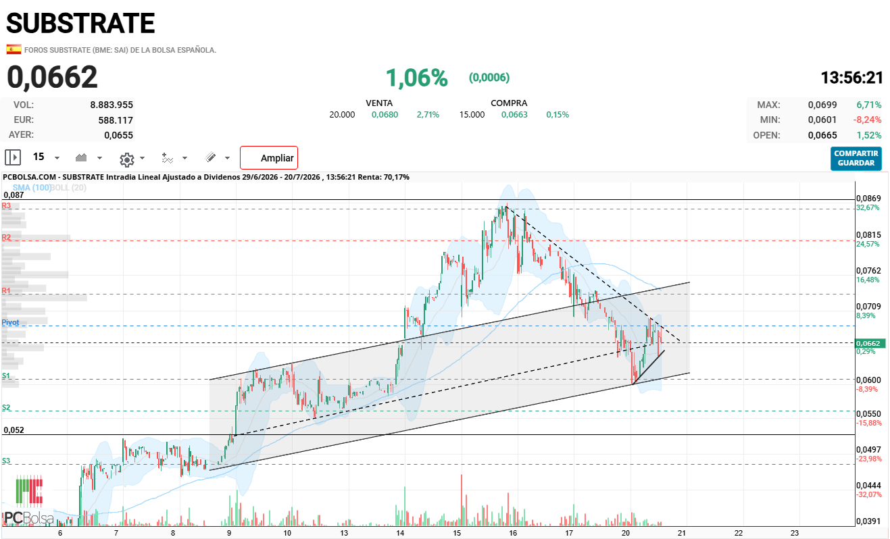
Task: Select the drawing pencil tool icon
Action: 210,157
